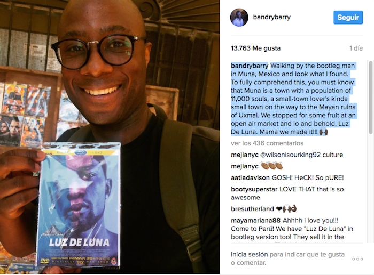Open aatiadavison commenter profile
Viewport: 374px width, 275px height.
[250, 177]
